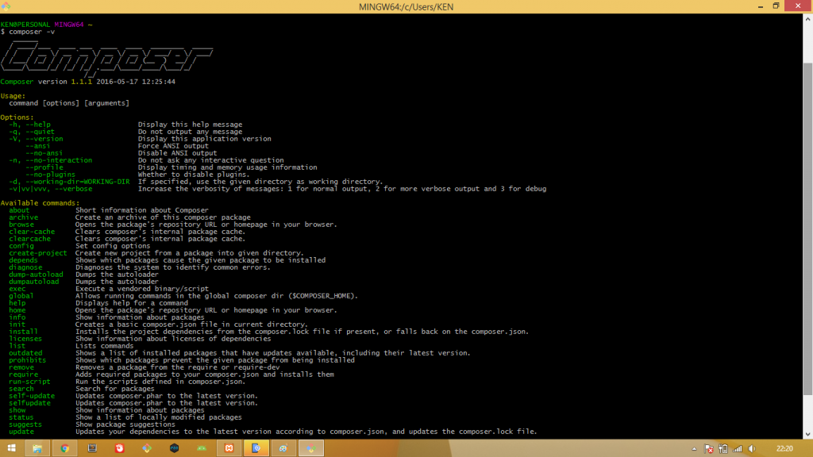Open File Explorer from the taskbar
Screen dimensions: 813x457
click(37, 448)
